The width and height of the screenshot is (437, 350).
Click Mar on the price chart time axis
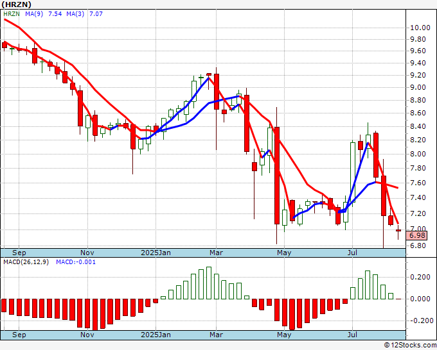217,253
